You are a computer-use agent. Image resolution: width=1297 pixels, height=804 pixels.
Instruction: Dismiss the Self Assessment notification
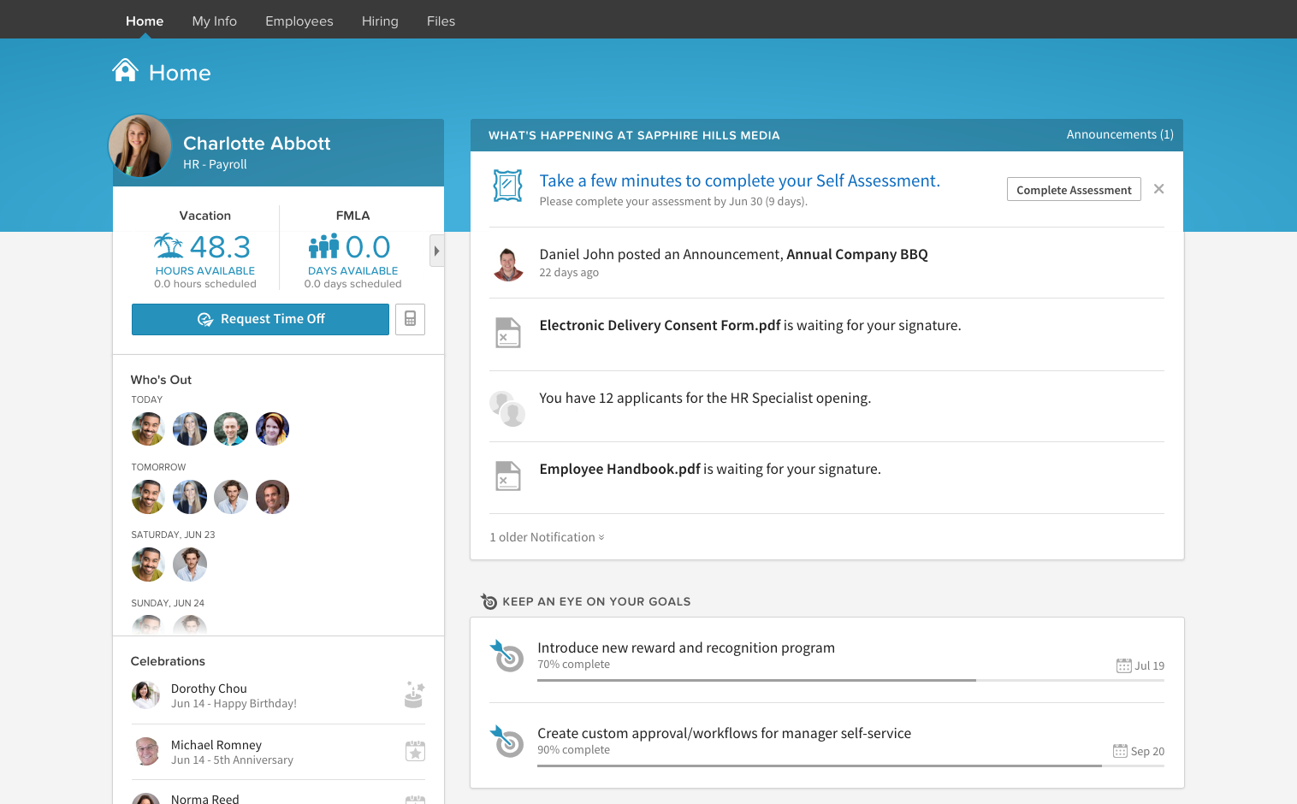[1158, 189]
